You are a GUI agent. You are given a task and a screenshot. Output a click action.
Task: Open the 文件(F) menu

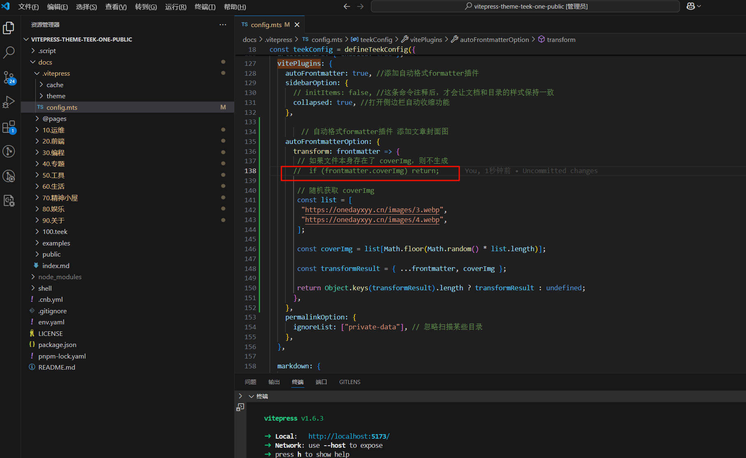[x=28, y=7]
